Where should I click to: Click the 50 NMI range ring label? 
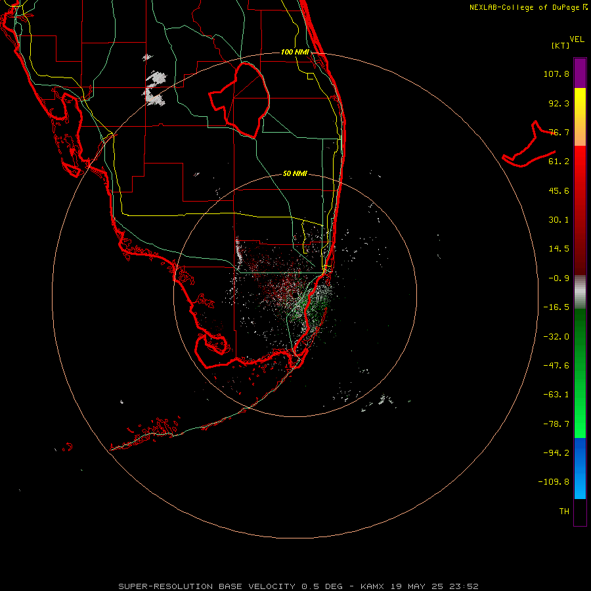[x=295, y=174]
